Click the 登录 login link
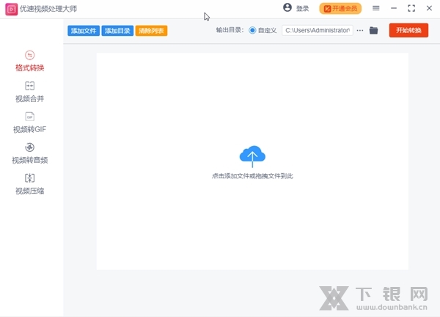The height and width of the screenshot is (317, 440). point(302,9)
